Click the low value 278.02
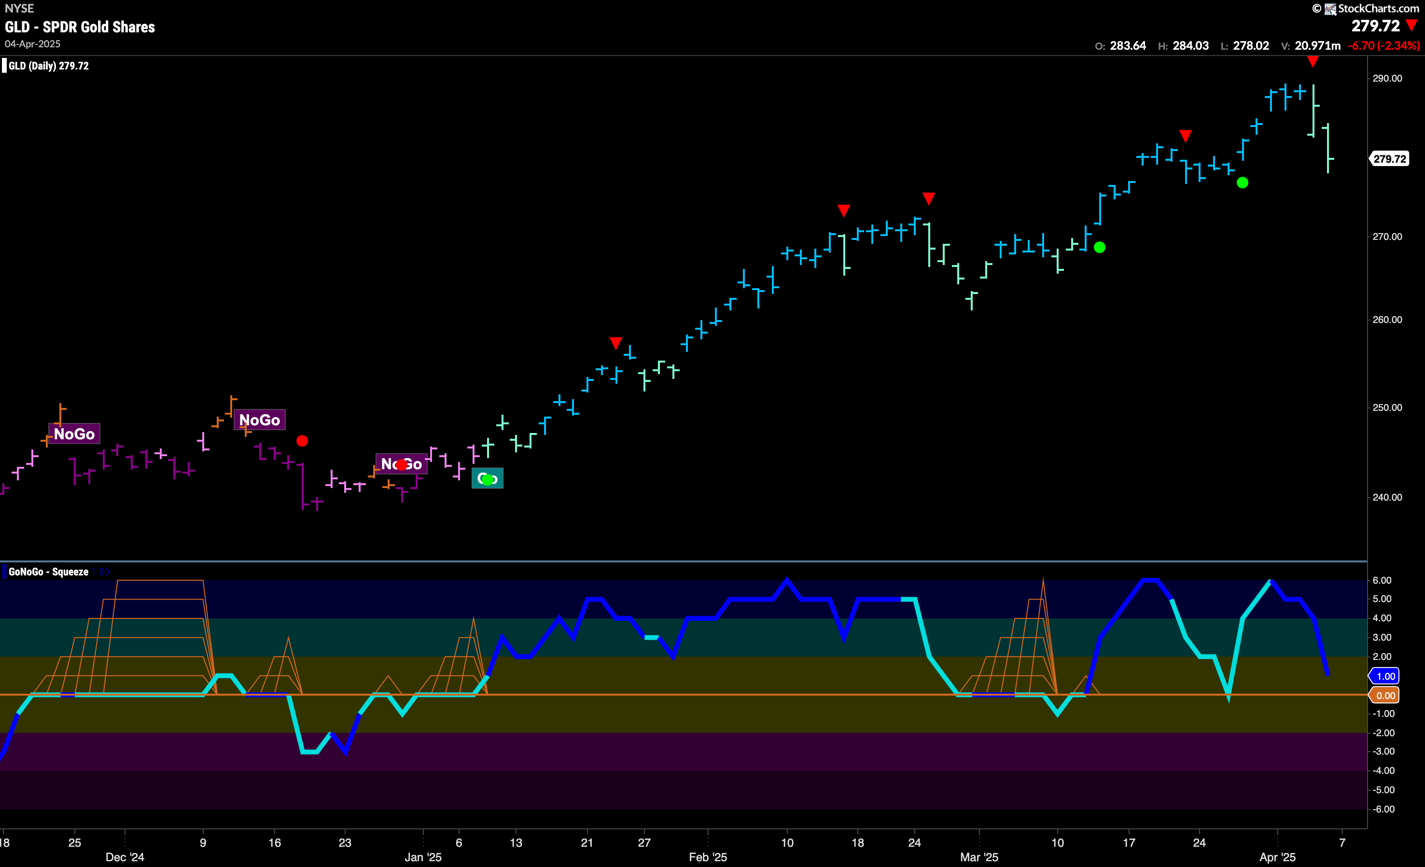 coord(1251,46)
